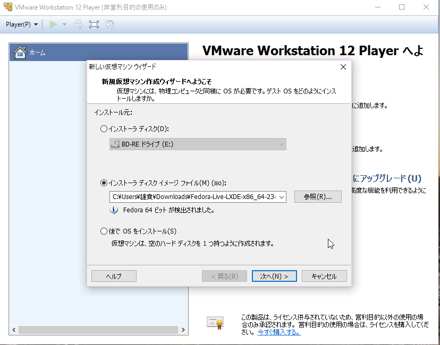Click the home house icon in sidebar
Viewport: 440px width, 345px height.
20,52
